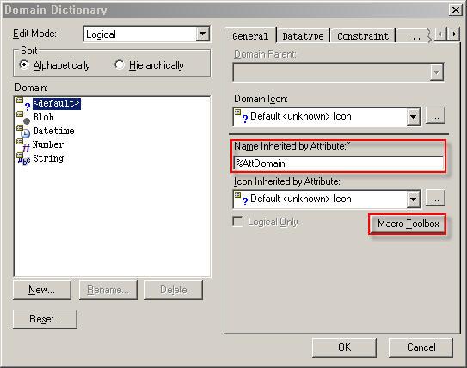Image resolution: width=467 pixels, height=368 pixels.
Task: Open the Edit Mode dropdown
Action: coord(202,34)
